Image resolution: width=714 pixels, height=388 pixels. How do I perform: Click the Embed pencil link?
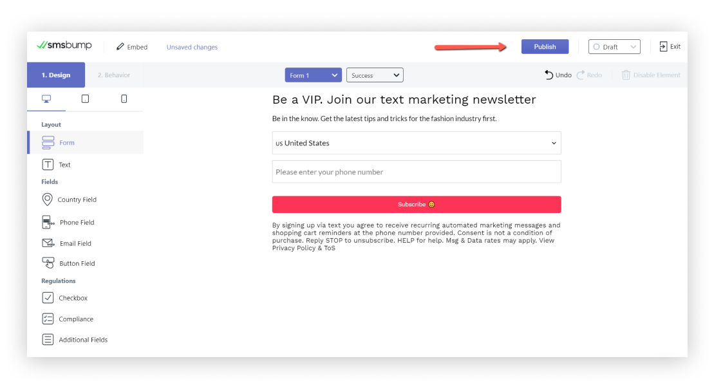132,47
